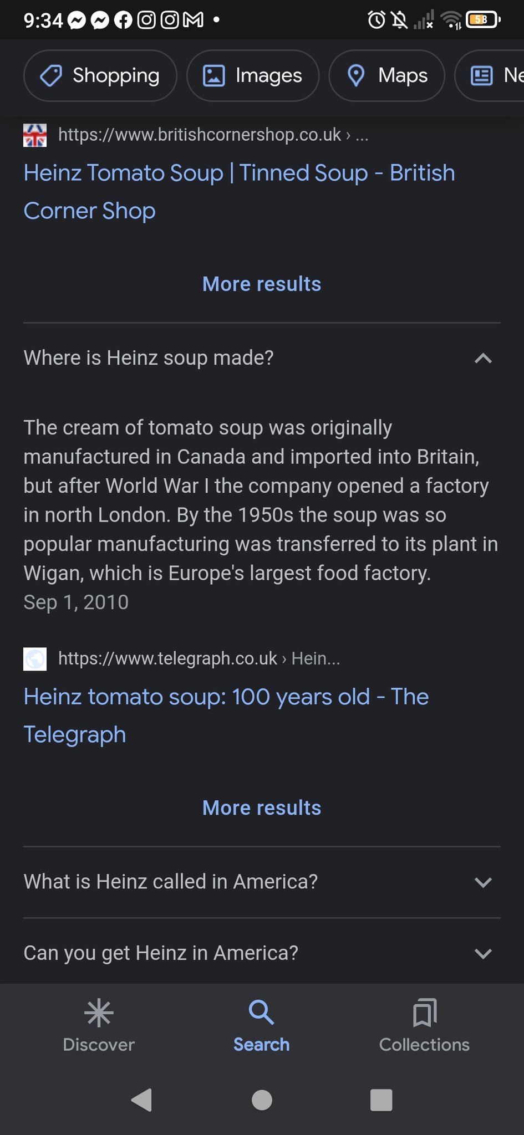
Task: Tap the Search magnifier icon
Action: 261,1013
